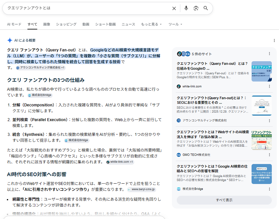Switch to ニュース tab
279x219 pixels.
pyautogui.click(x=128, y=24)
